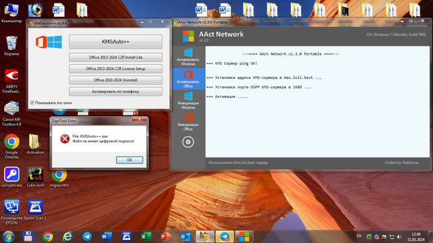The height and width of the screenshot is (243, 433).
Task: Open the Activation folder on desktop
Action: click(x=35, y=144)
